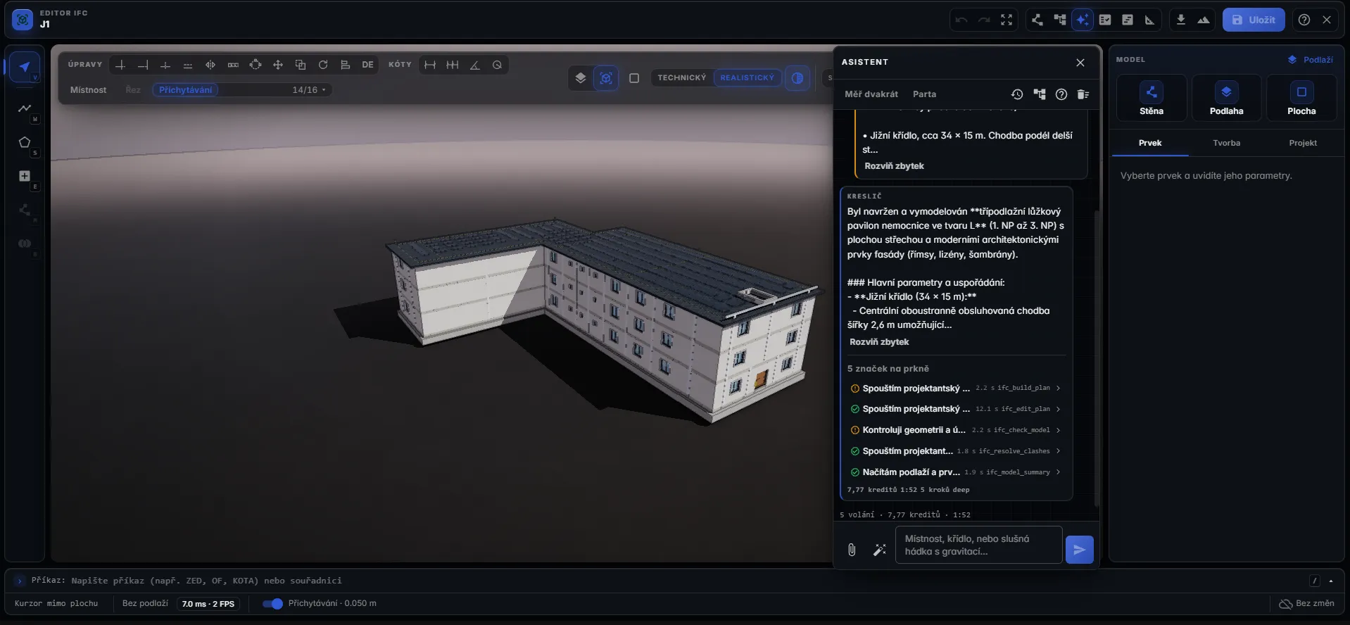Image resolution: width=1350 pixels, height=625 pixels.
Task: Open help from the header question mark
Action: point(1304,20)
